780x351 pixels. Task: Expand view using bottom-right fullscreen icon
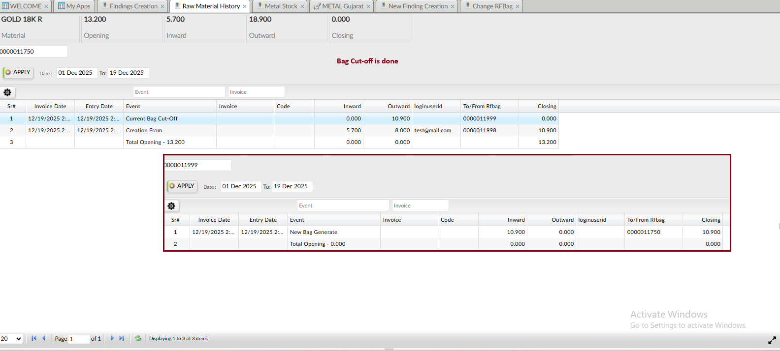(772, 340)
